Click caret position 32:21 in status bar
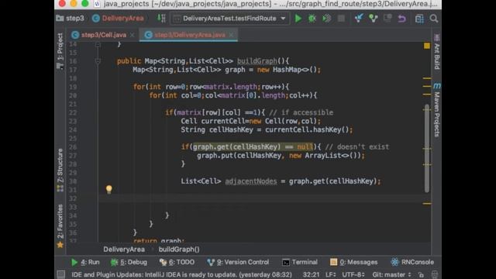The width and height of the screenshot is (496, 279). coord(311,274)
